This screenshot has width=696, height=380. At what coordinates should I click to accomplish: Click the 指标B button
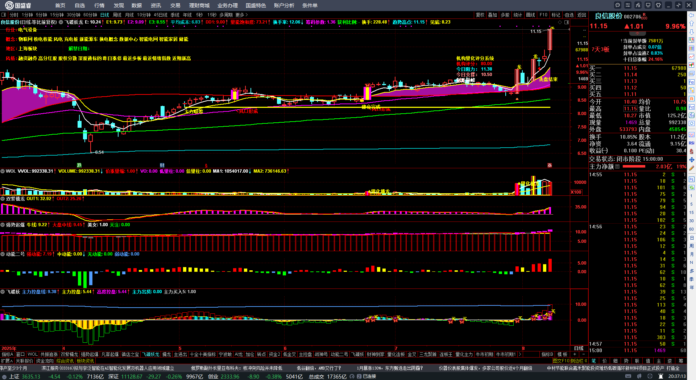[x=547, y=354]
